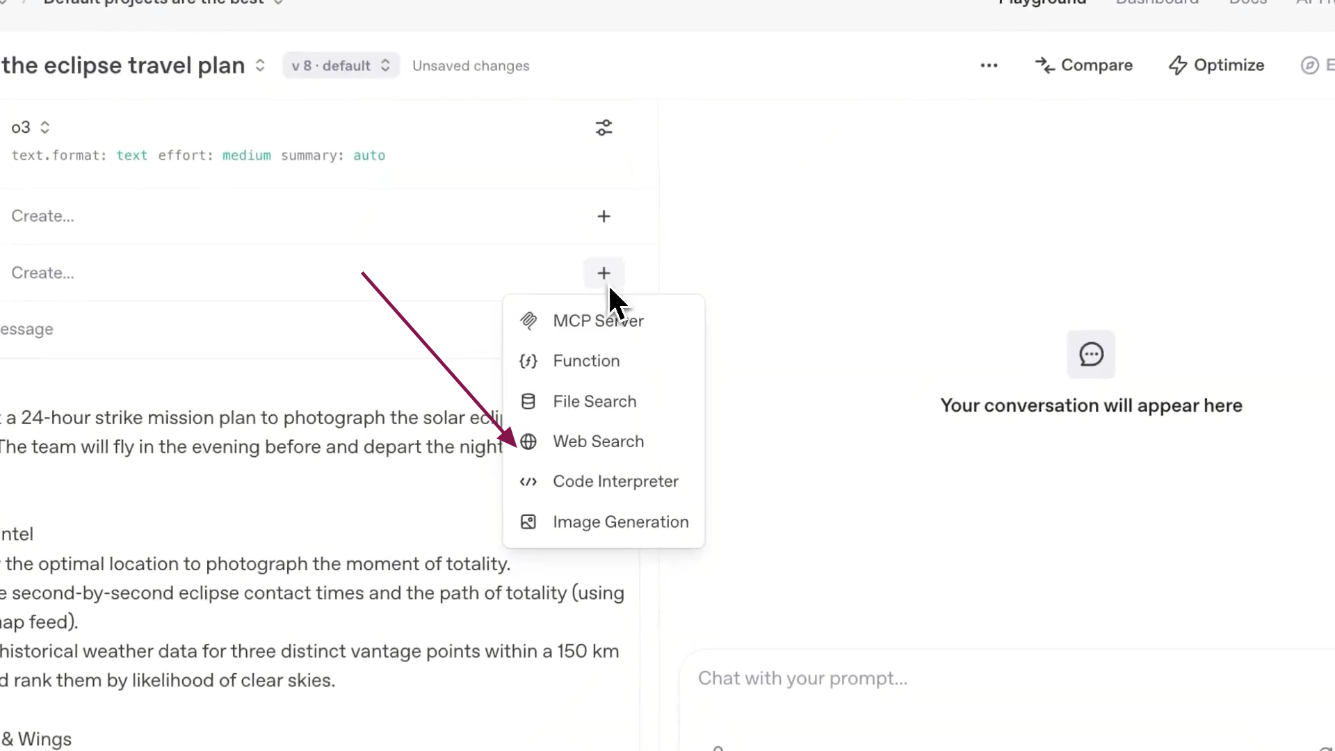Click the Compare button

click(x=1083, y=65)
